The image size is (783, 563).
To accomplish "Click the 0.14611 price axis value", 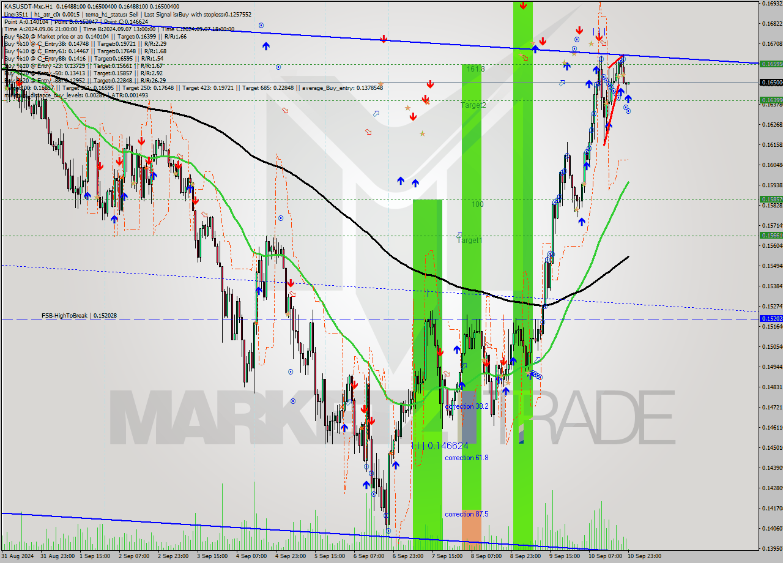I will point(773,427).
